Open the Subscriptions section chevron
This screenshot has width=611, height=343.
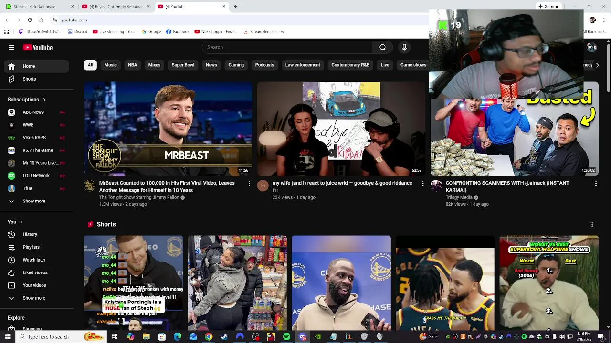click(x=44, y=100)
